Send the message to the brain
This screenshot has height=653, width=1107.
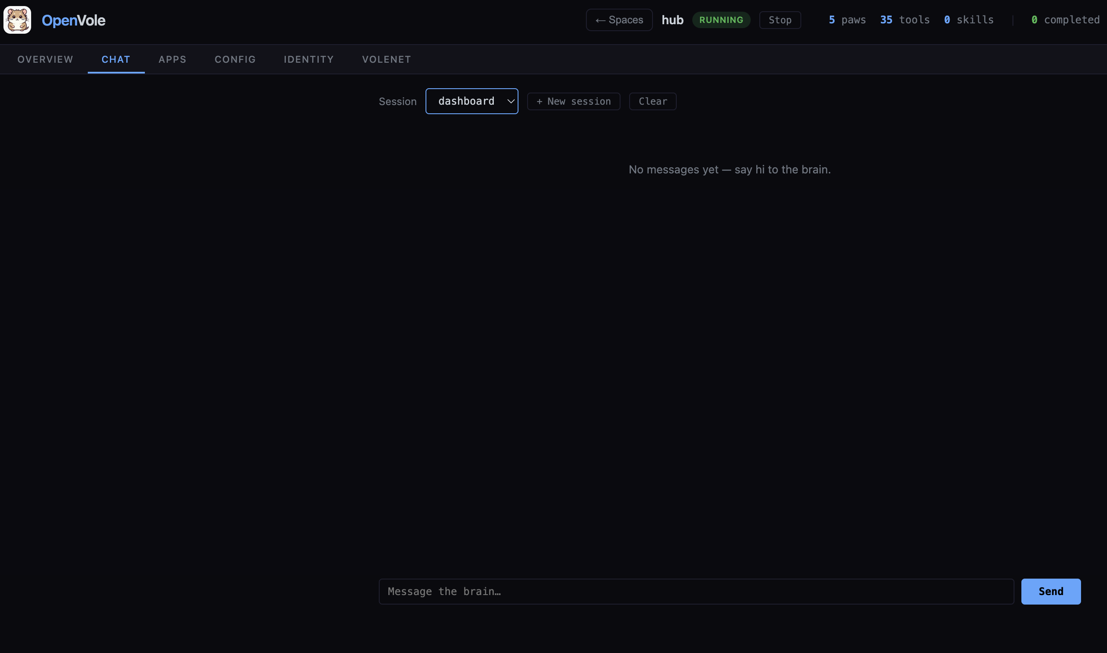click(1051, 592)
